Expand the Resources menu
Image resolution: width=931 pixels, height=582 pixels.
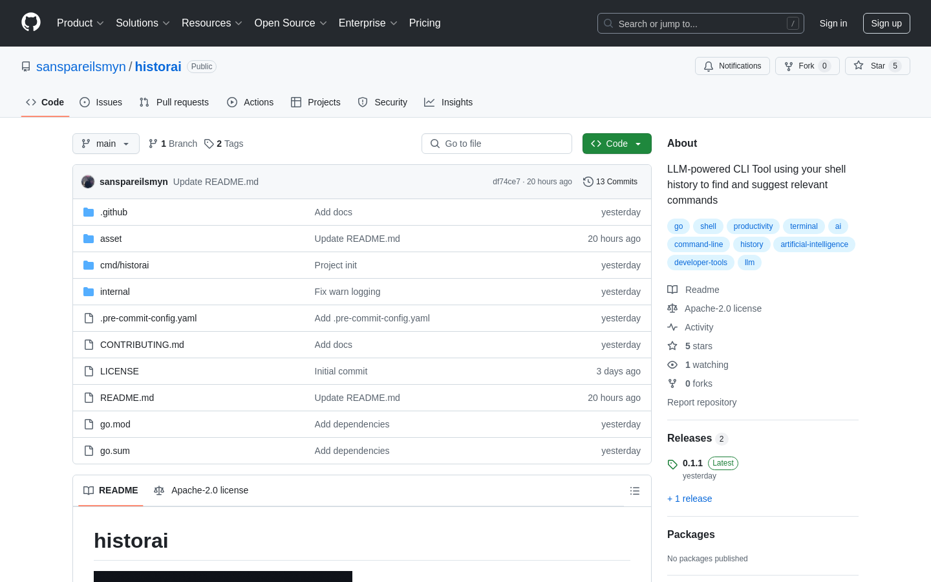click(212, 23)
